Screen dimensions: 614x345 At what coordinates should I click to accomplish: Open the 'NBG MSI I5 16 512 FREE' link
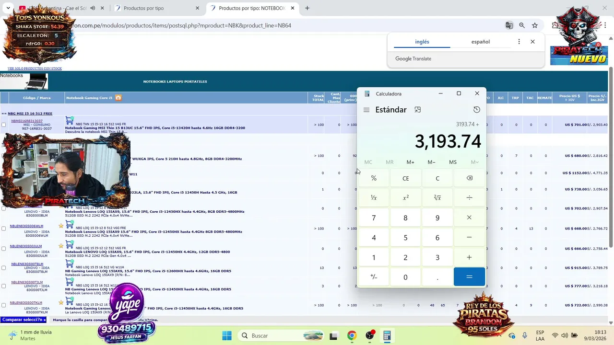tap(30, 114)
